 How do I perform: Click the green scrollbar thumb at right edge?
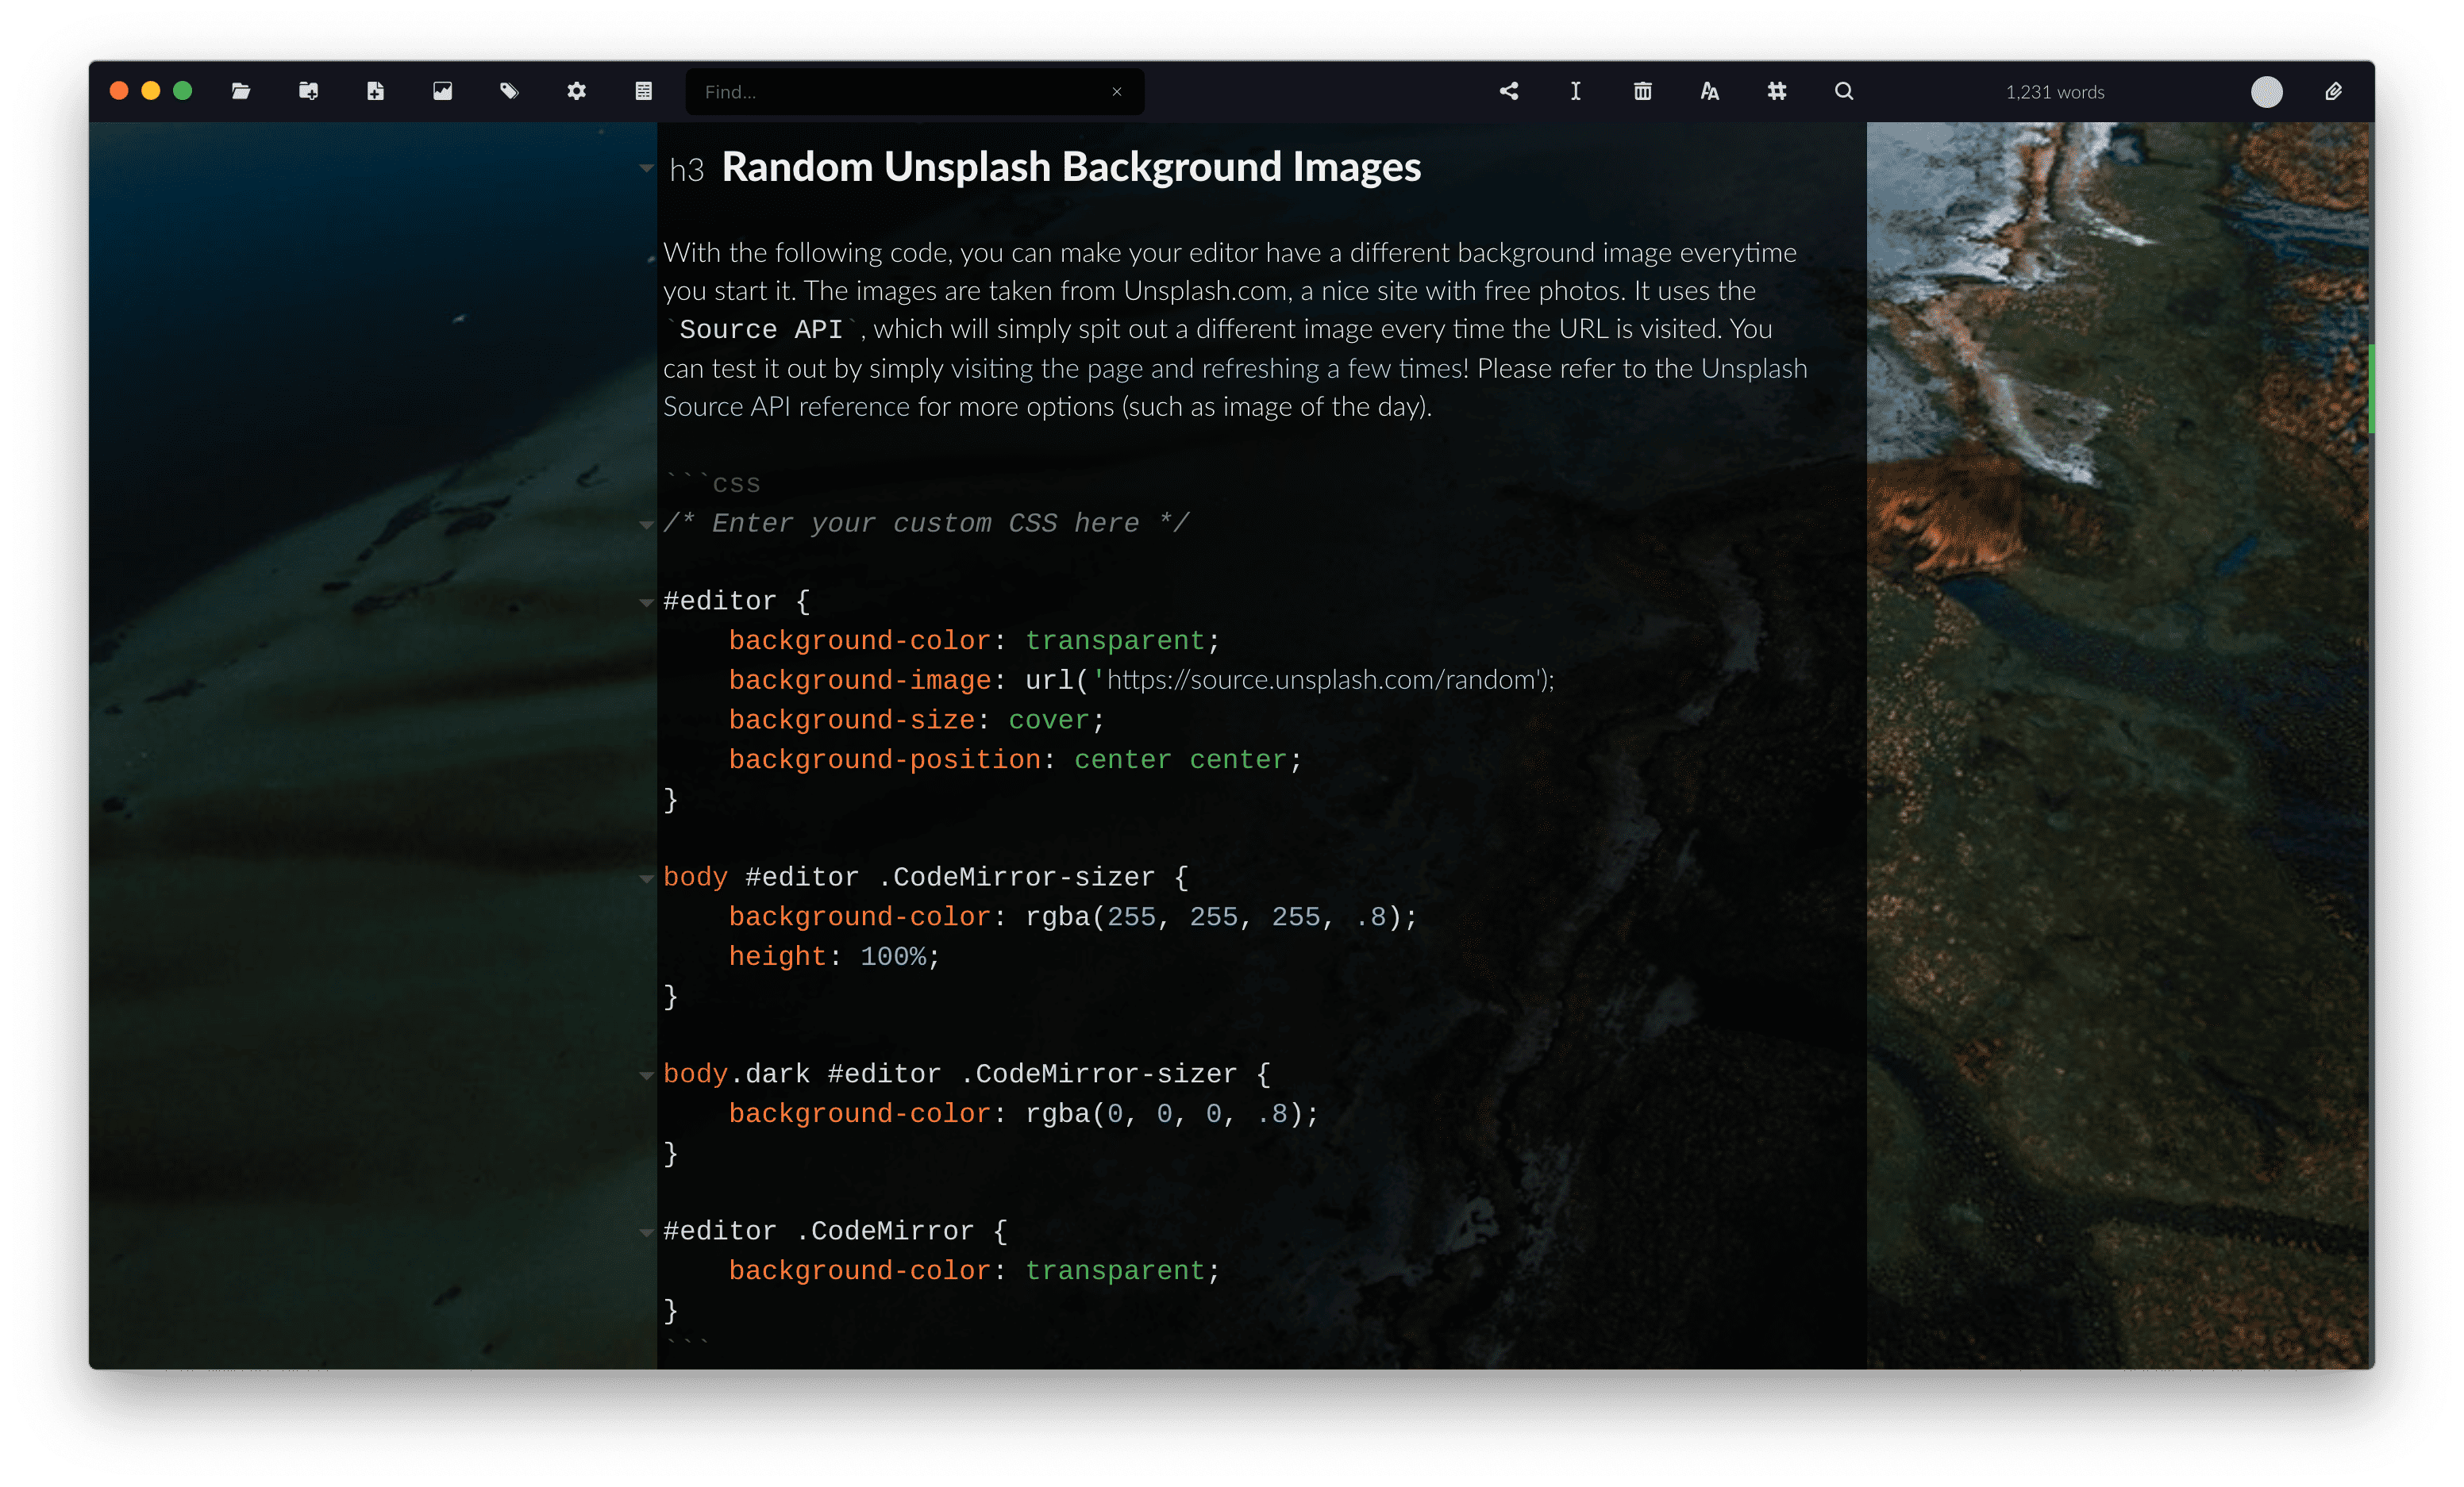coord(2370,389)
